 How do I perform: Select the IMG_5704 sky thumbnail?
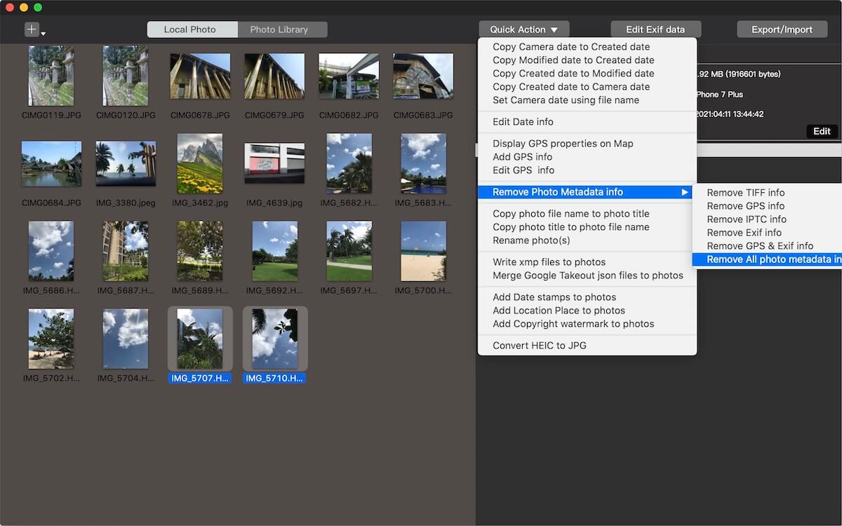click(x=126, y=339)
